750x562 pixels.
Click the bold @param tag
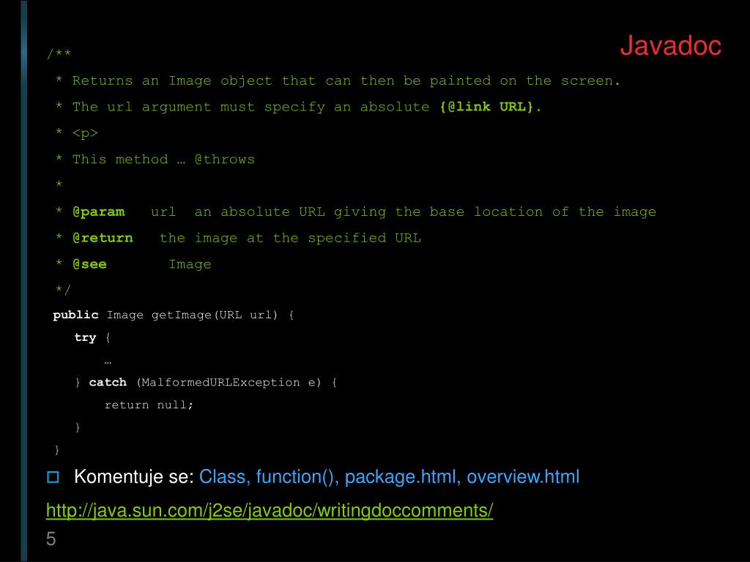(99, 211)
